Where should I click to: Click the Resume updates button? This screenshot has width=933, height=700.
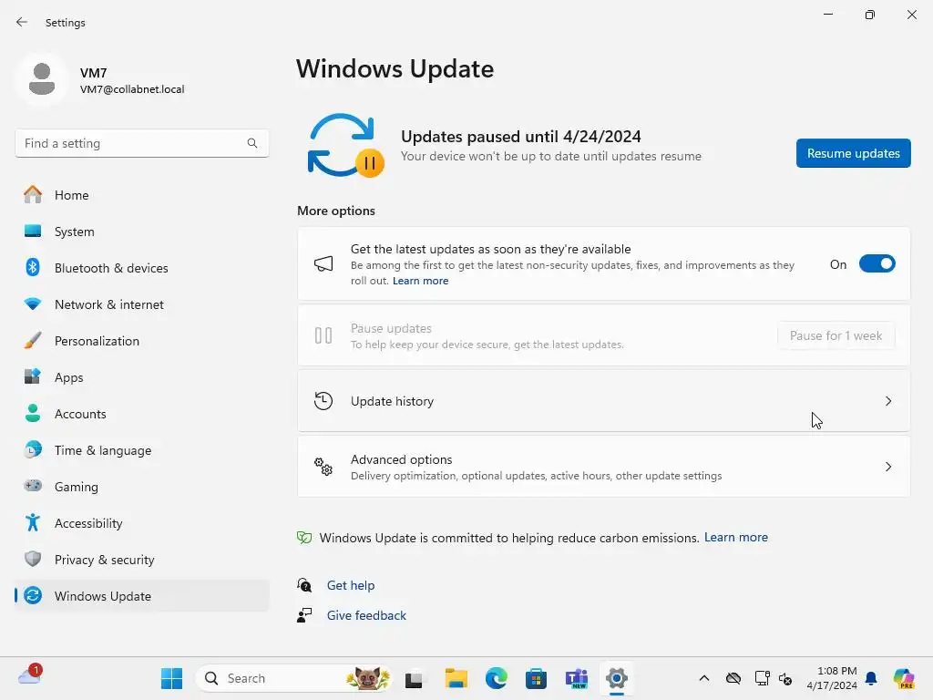(853, 153)
